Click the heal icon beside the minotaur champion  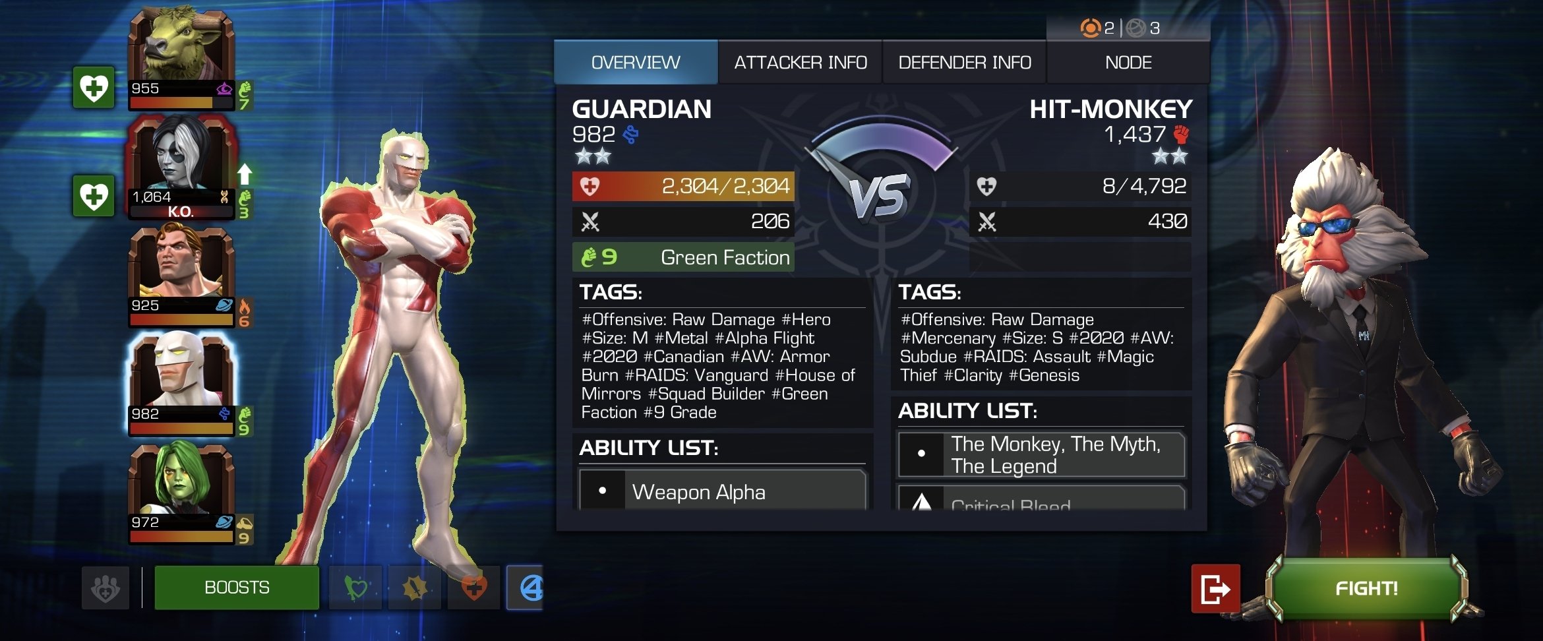(x=93, y=87)
